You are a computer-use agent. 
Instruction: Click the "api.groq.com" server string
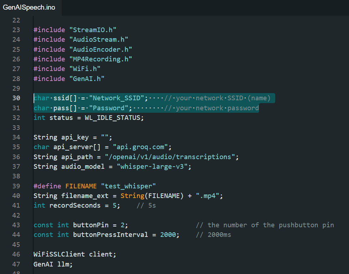tap(140, 147)
